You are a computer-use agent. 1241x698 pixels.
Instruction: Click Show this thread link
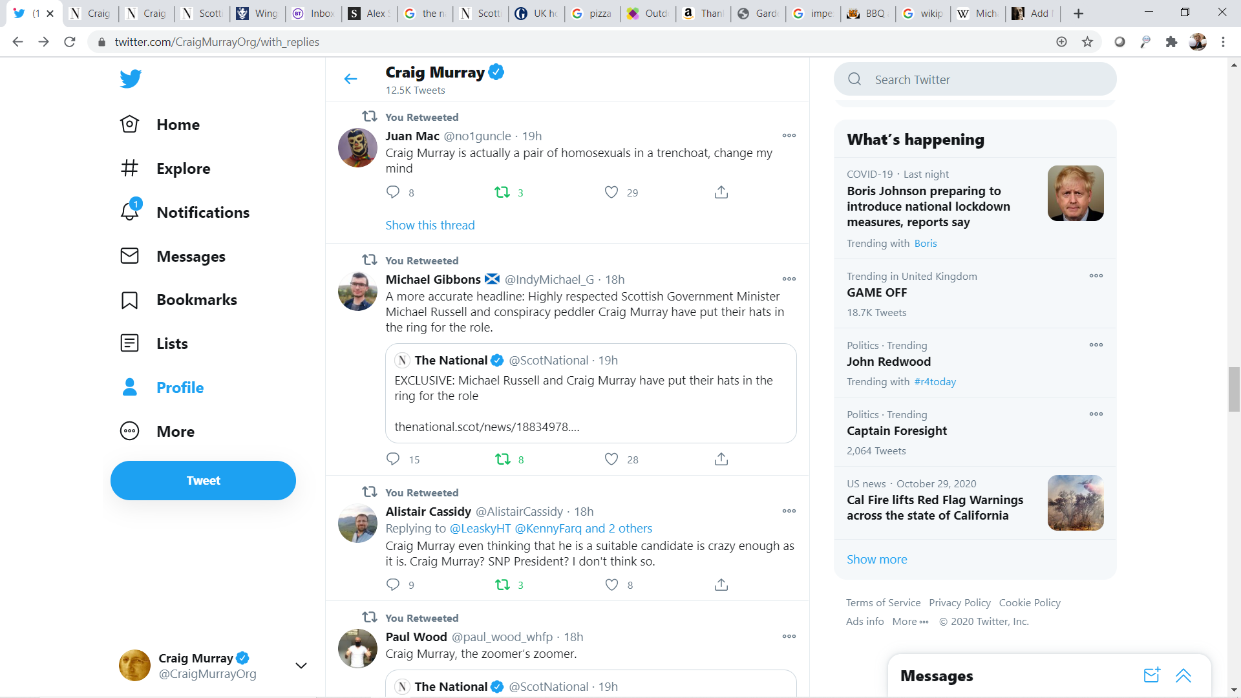click(x=430, y=225)
